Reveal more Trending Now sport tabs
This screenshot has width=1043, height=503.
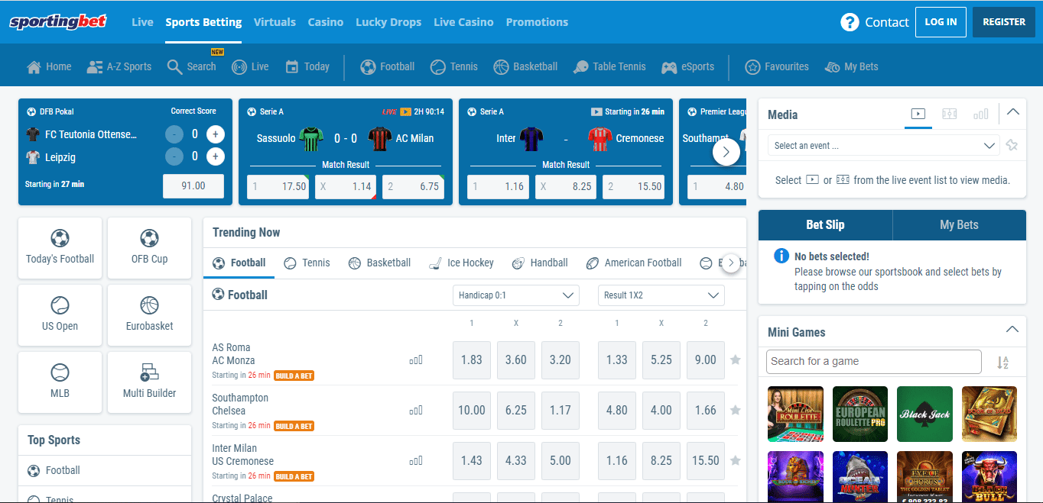click(x=731, y=263)
